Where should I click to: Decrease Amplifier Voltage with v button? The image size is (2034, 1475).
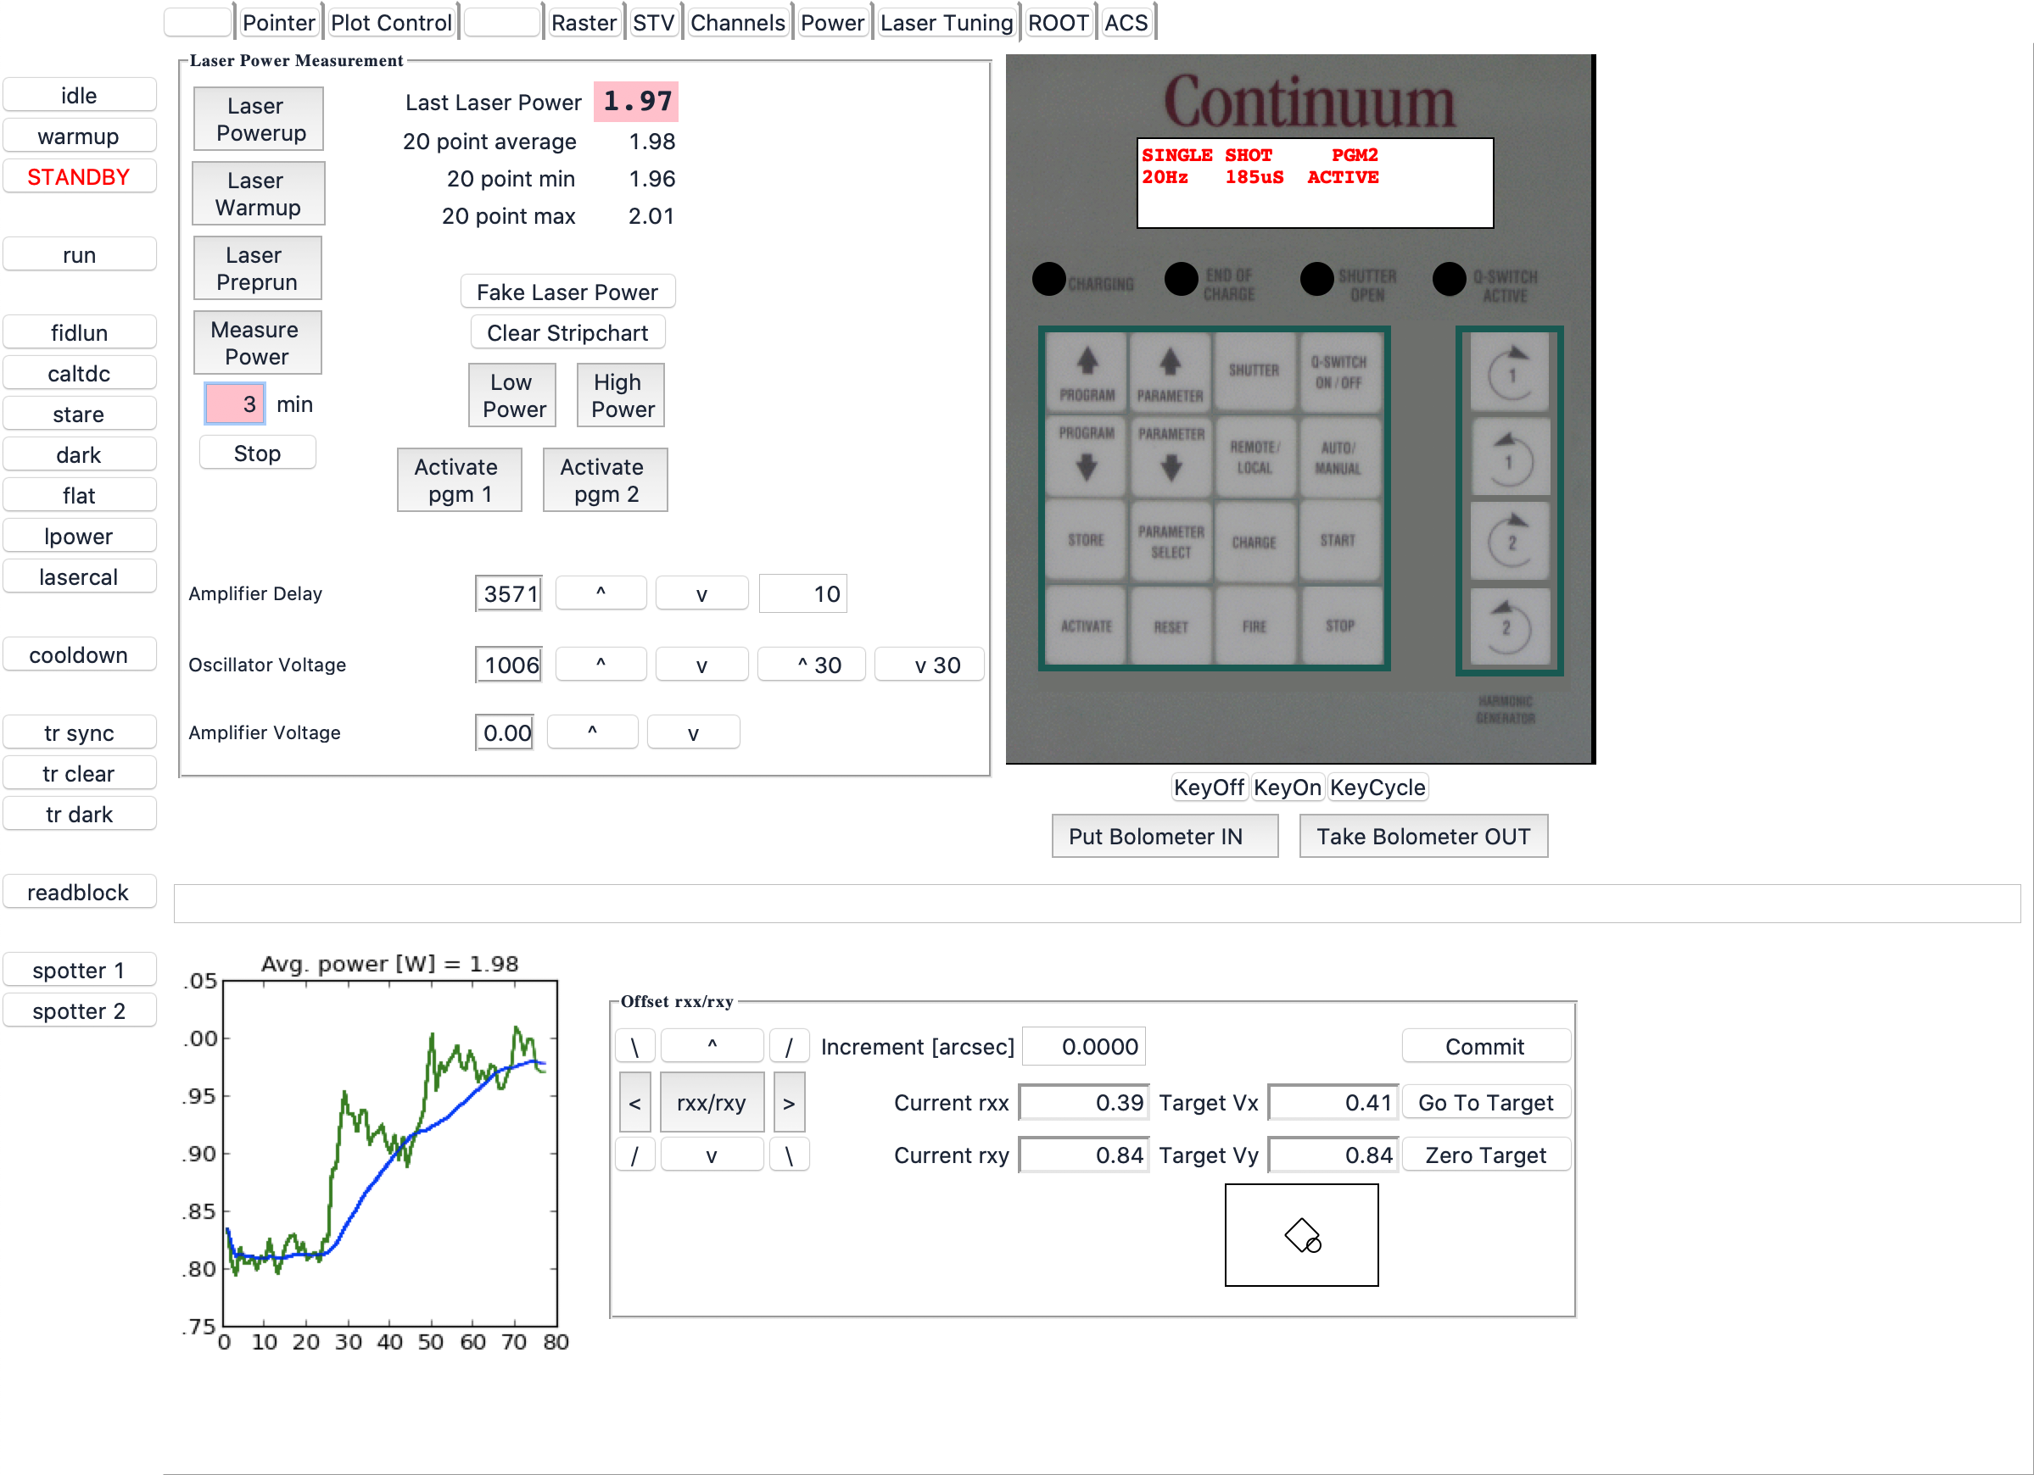tap(693, 732)
